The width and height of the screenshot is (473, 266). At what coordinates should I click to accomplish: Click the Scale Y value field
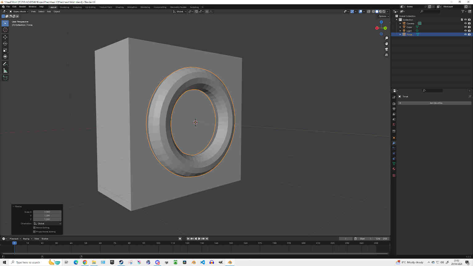coord(47,216)
